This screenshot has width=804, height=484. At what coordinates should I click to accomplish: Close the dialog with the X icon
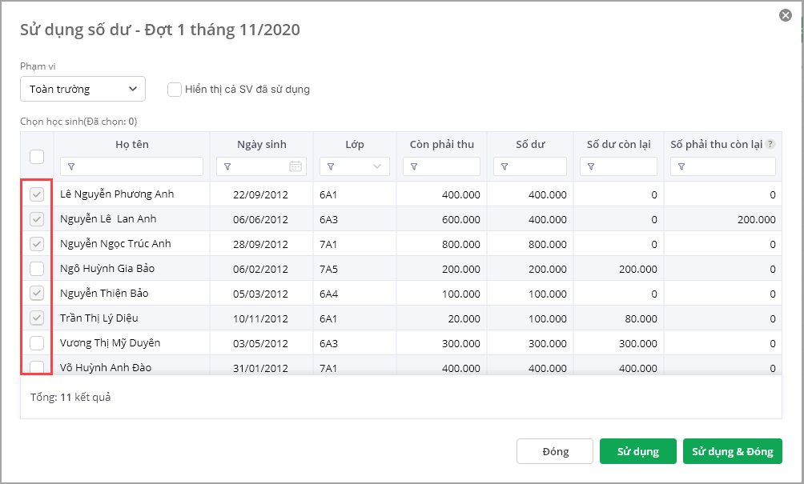pyautogui.click(x=786, y=15)
